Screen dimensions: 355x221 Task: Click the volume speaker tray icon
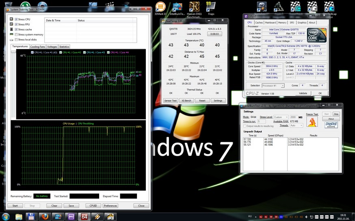(x=306, y=217)
